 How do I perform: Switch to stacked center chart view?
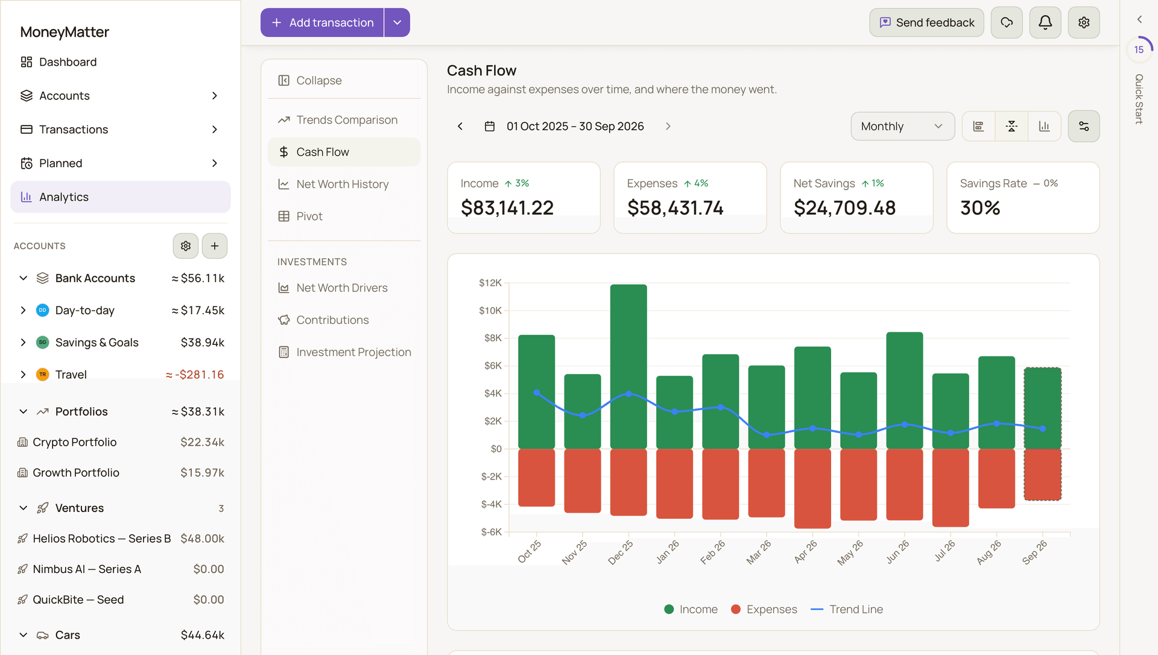tap(1011, 126)
